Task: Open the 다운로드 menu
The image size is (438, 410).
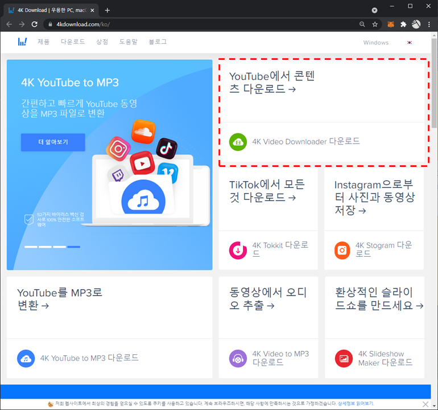Action: click(x=73, y=42)
